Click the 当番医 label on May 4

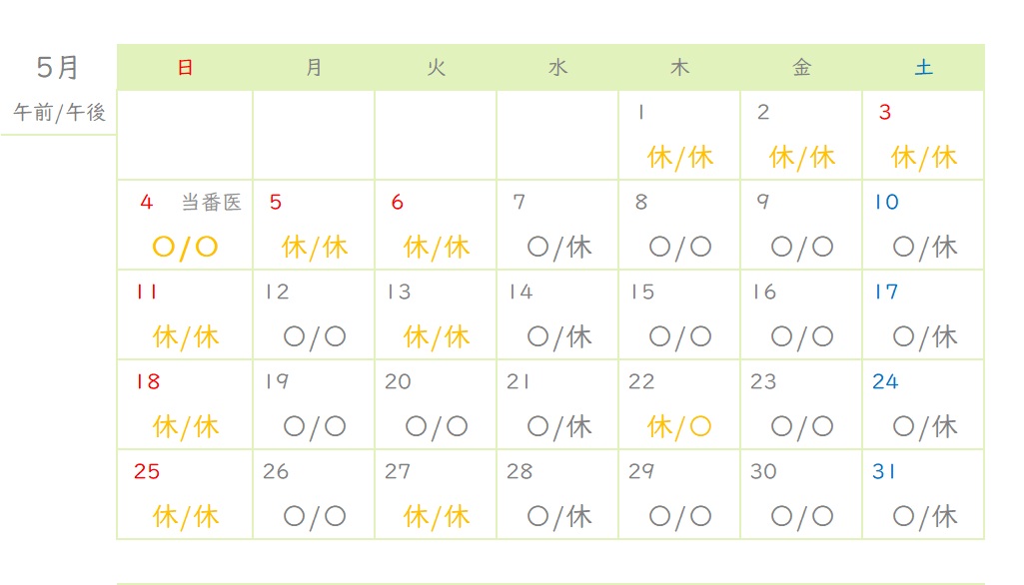point(211,203)
